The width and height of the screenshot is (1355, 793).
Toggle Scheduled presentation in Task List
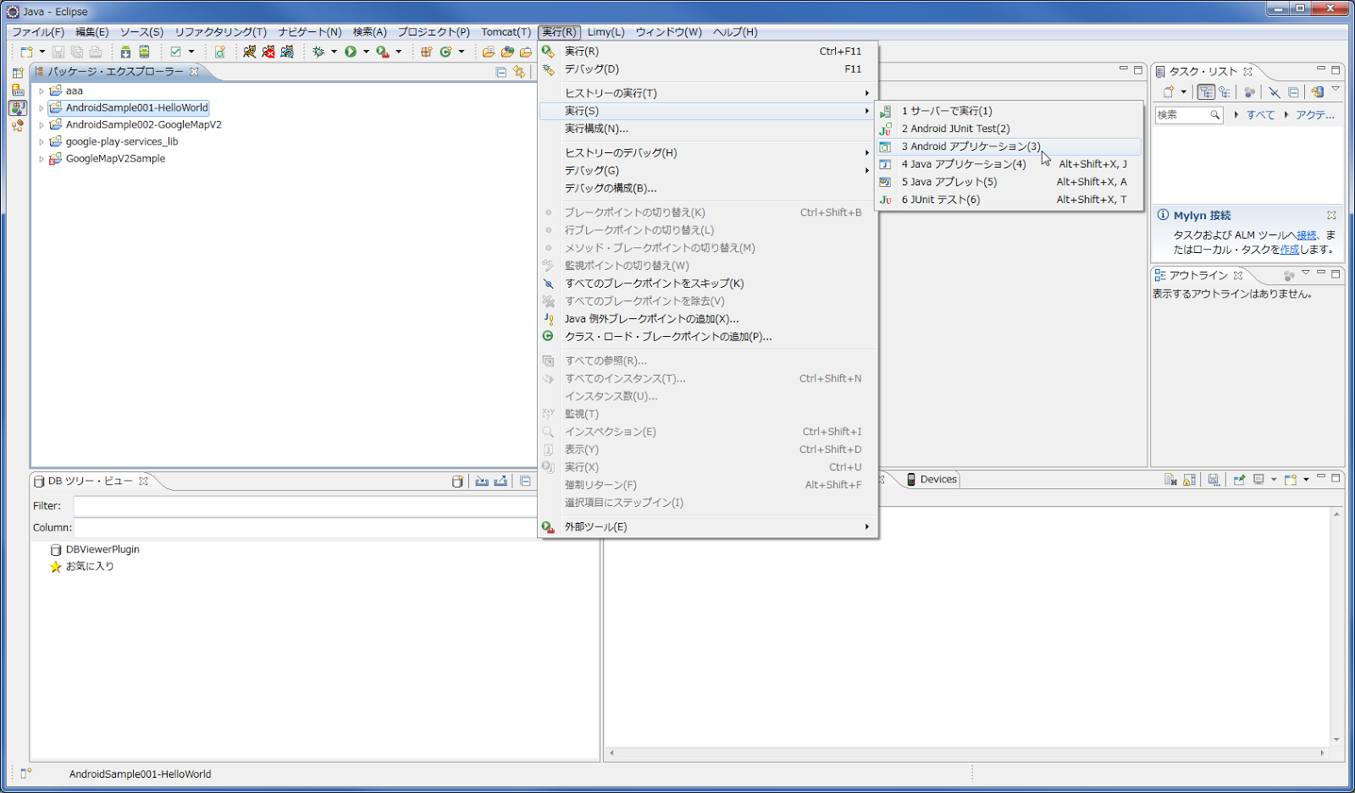tap(1225, 92)
